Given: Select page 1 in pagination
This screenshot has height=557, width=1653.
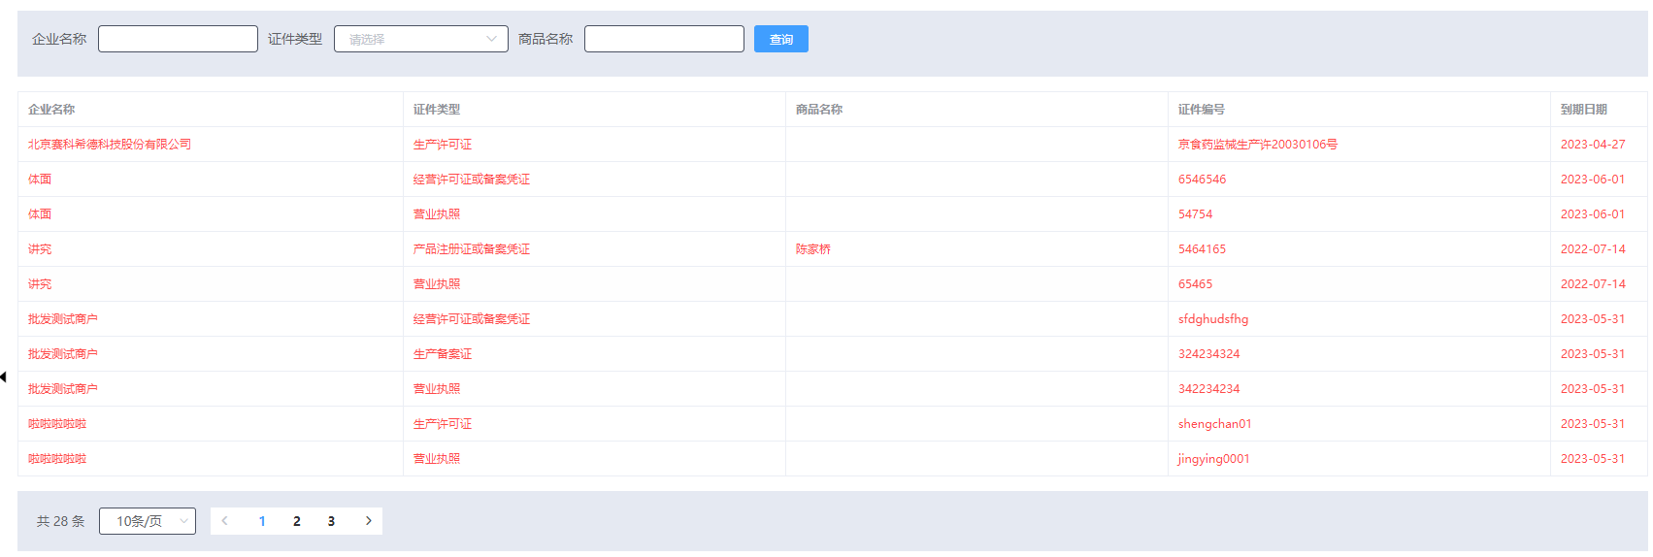Looking at the screenshot, I should point(262,521).
